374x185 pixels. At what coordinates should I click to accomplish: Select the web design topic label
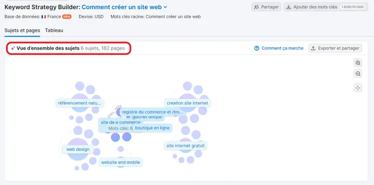(78, 149)
